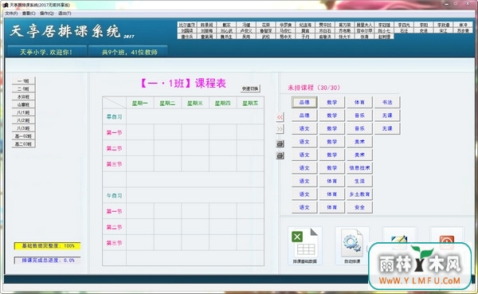Pick the 信息技术 unscheduled course
The image size is (478, 294).
click(359, 168)
